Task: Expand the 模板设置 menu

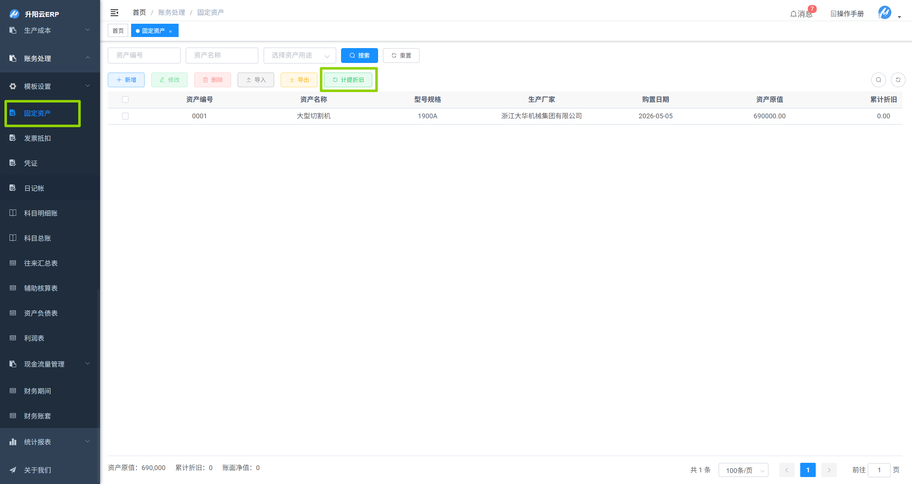Action: coord(50,86)
